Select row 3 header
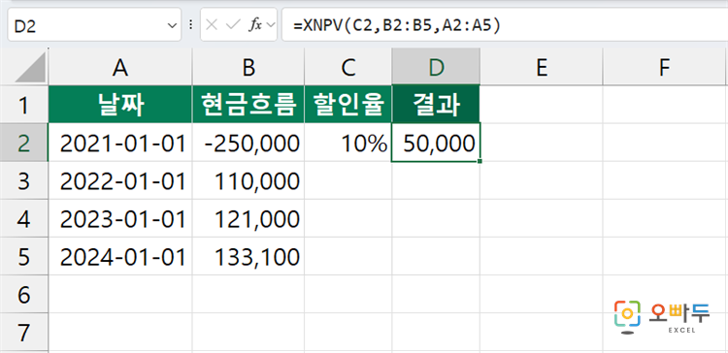Viewport: 728px width, 353px height. pyautogui.click(x=23, y=180)
